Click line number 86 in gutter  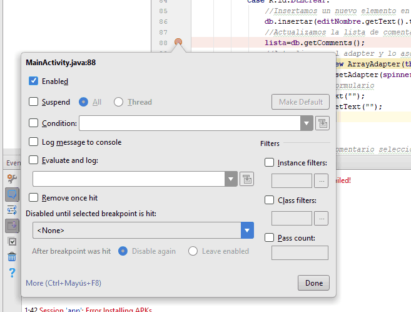click(x=163, y=21)
